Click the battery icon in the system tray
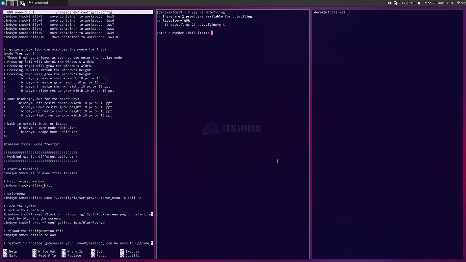The height and width of the screenshot is (262, 466). point(395,3)
